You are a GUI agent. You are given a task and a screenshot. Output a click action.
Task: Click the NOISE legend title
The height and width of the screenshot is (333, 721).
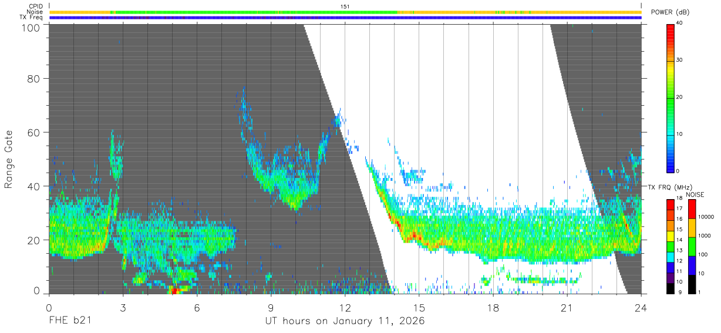[695, 194]
